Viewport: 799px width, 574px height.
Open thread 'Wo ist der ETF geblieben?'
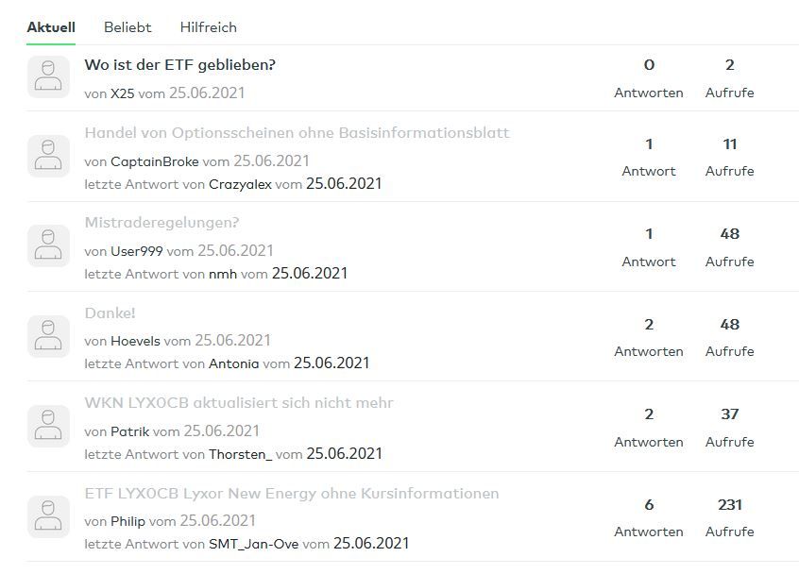point(179,65)
